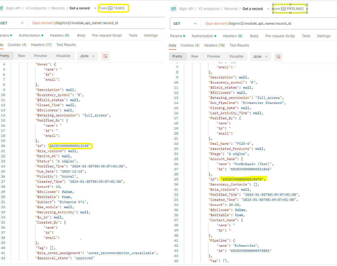Open Headers (17) response tab
This screenshot has height=266, width=337.
coord(41,45)
